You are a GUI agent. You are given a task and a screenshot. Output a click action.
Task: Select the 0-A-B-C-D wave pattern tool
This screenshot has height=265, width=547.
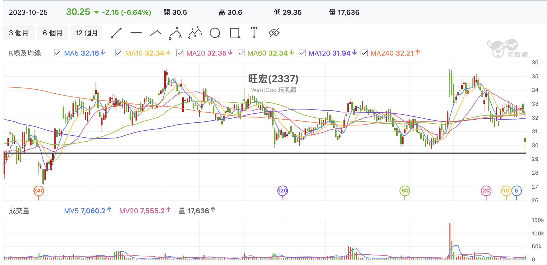[x=195, y=33]
